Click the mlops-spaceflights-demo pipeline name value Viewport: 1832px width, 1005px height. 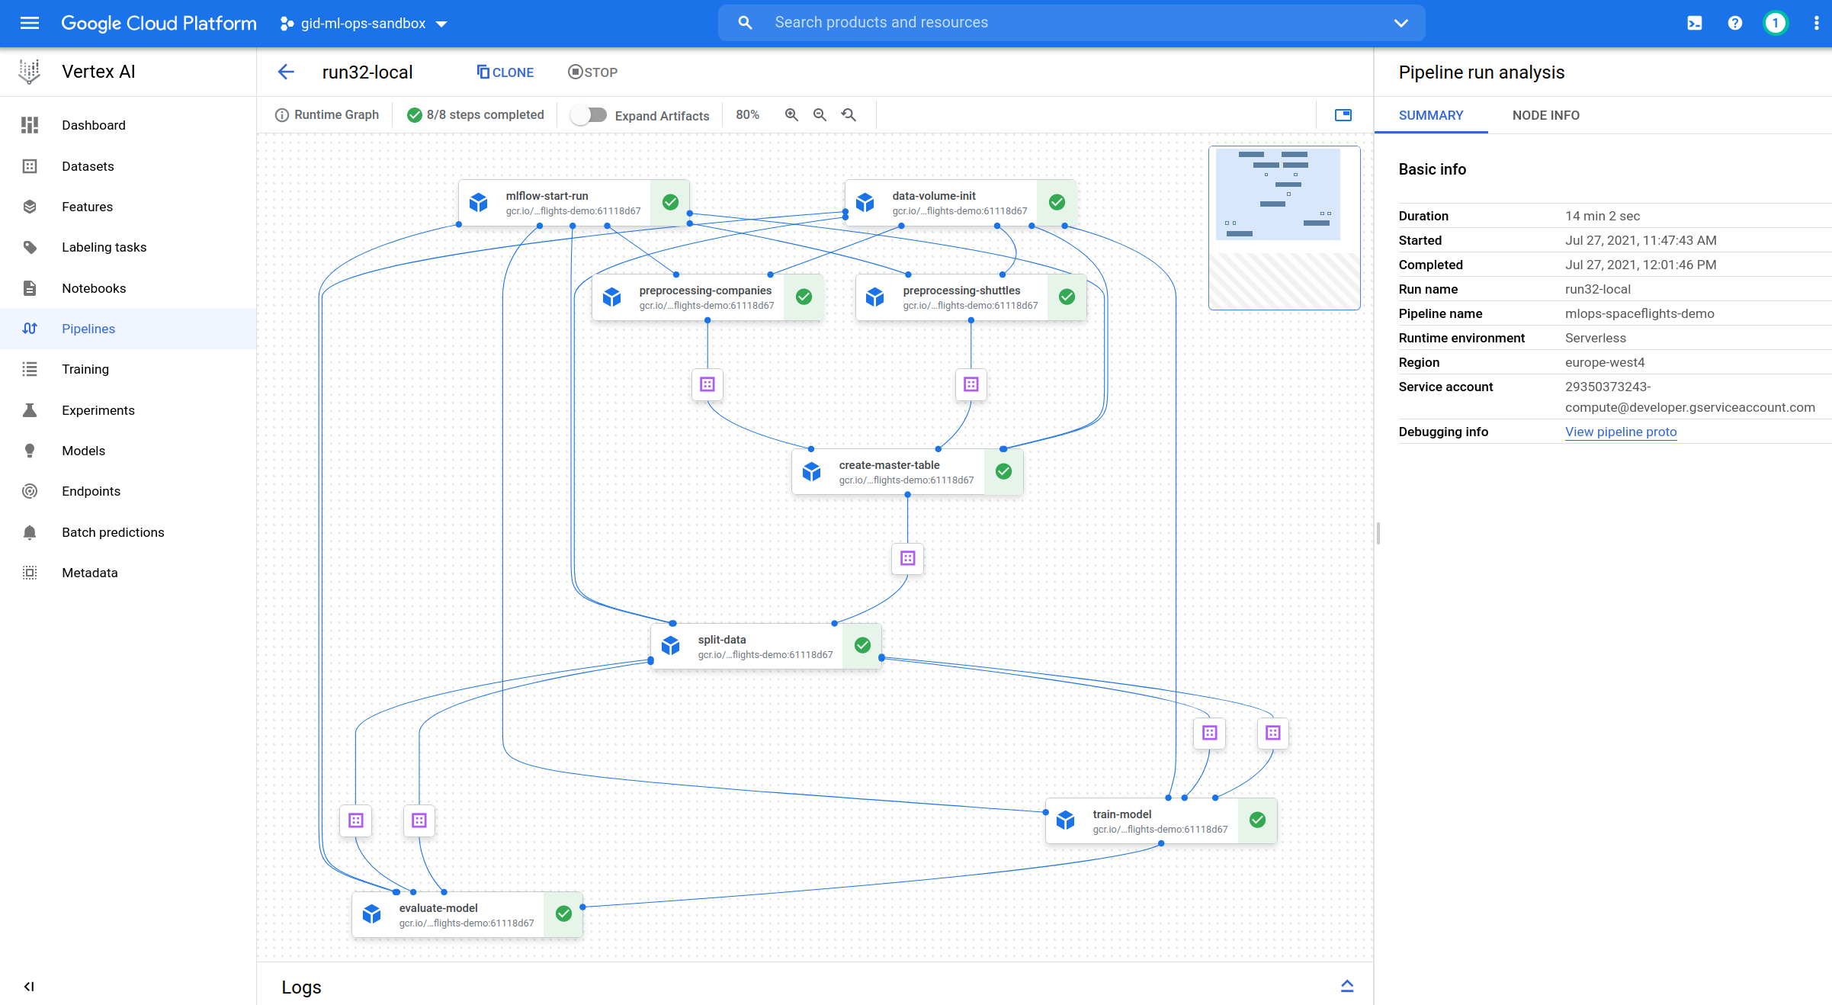coord(1639,313)
